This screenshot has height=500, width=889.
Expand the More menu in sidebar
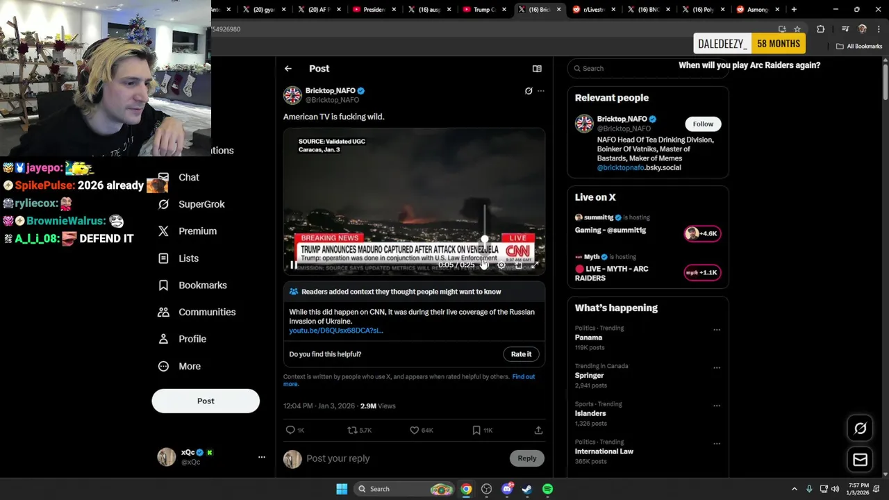(179, 366)
